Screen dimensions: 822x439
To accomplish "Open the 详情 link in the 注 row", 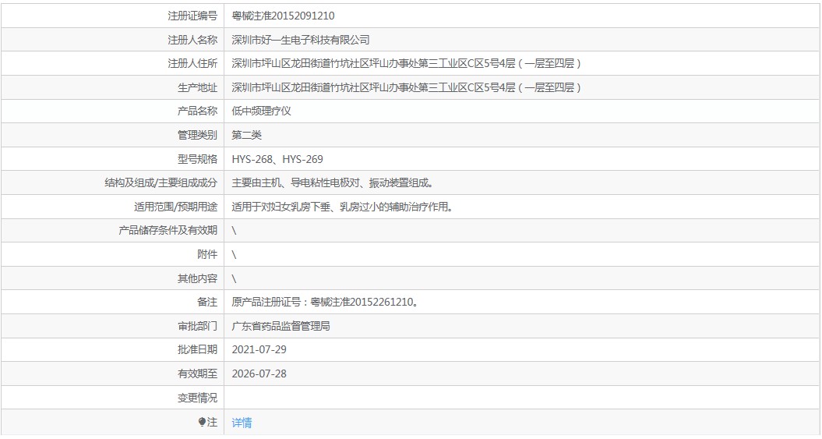I will point(242,422).
